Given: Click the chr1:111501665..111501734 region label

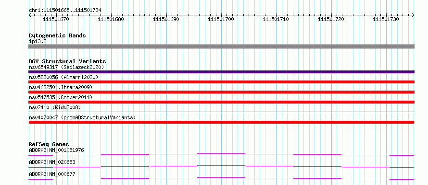Looking at the screenshot, I should 65,10.
